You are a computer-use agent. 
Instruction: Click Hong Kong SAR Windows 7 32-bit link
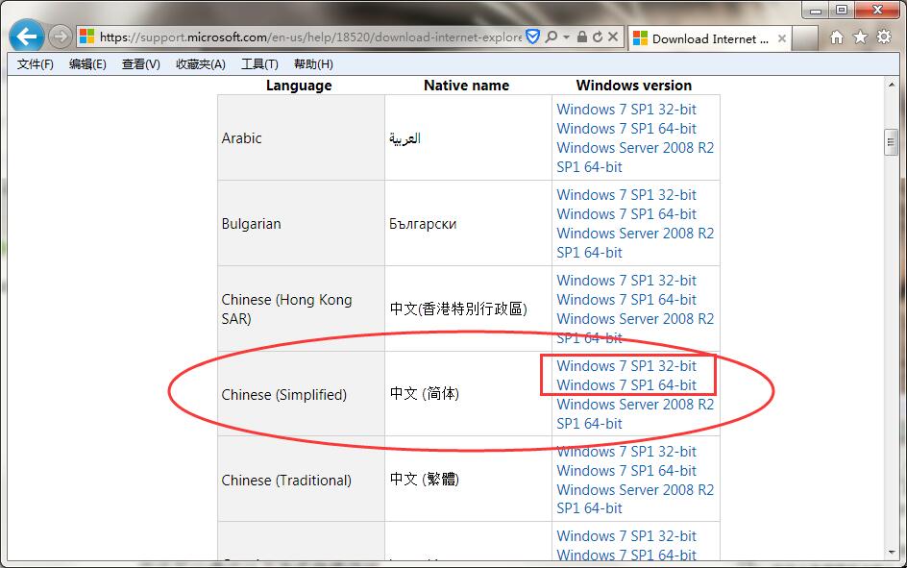point(626,281)
